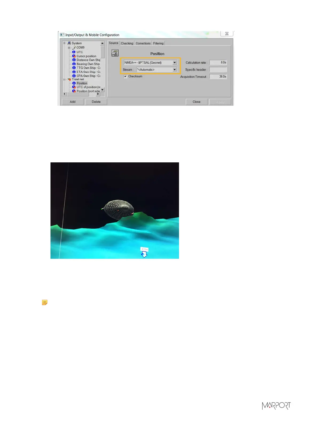Click the Acquisition Timeout field
The height and width of the screenshot is (423, 327).
(218, 77)
